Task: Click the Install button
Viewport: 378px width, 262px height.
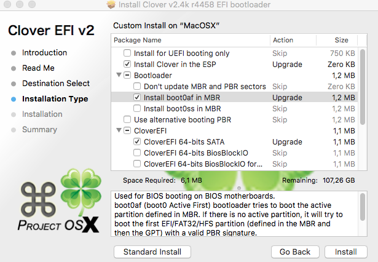Action: (346, 252)
